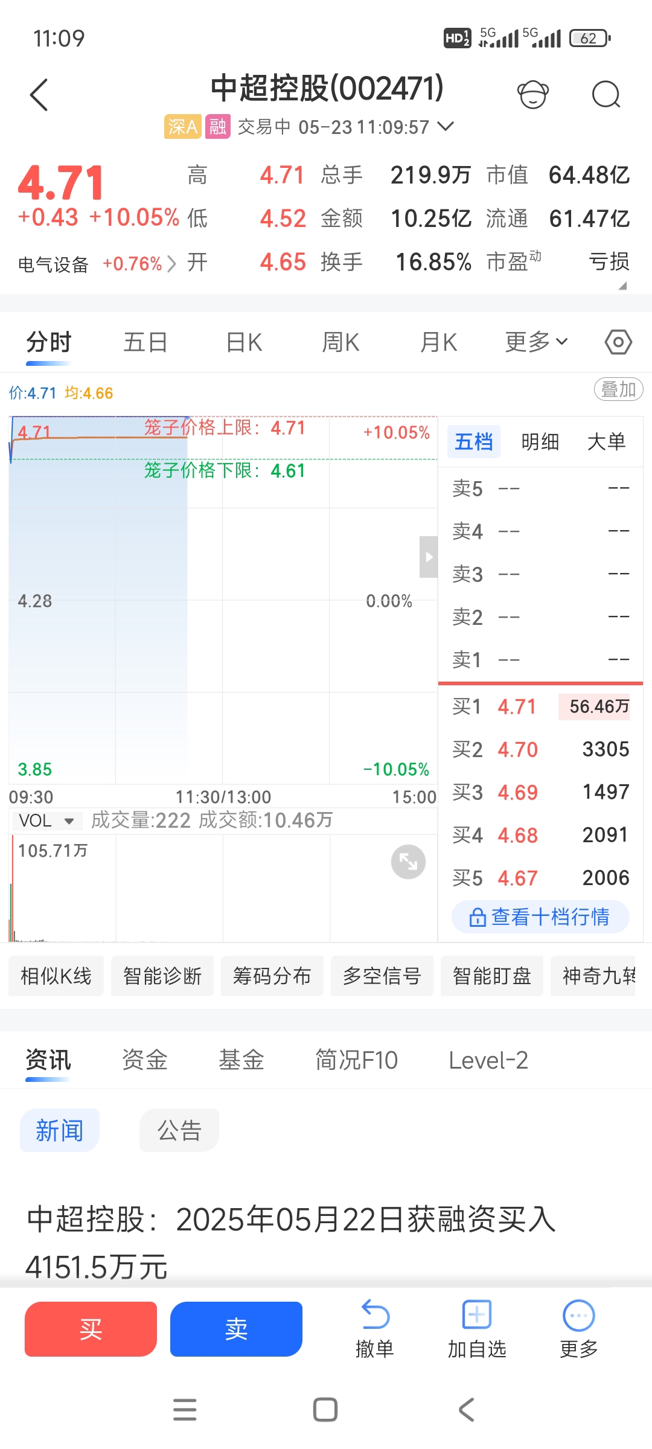This screenshot has height=1449, width=652.
Task: Tap the blue 卖 sell button
Action: point(236,1329)
